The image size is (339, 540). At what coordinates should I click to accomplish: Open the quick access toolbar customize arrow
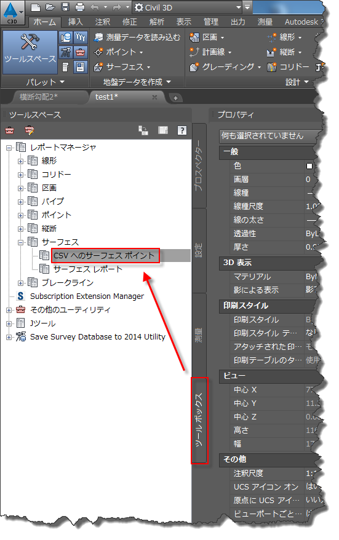tap(247, 7)
